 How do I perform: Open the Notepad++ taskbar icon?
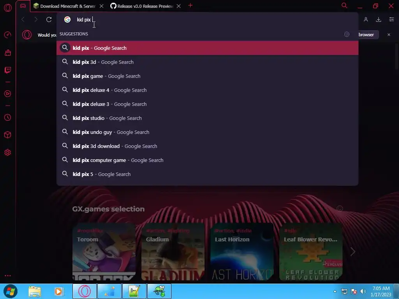point(134,291)
